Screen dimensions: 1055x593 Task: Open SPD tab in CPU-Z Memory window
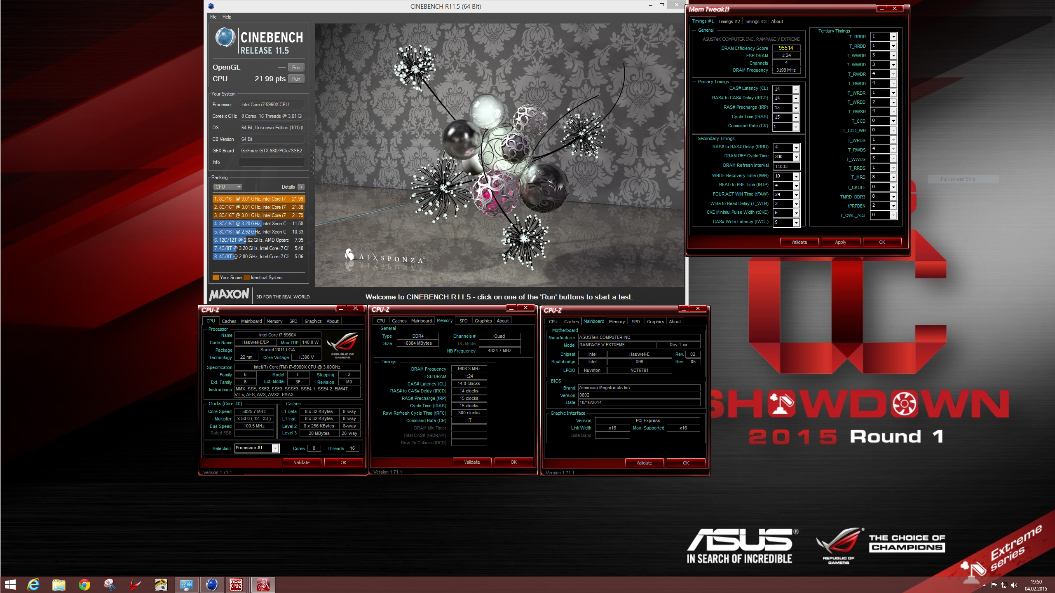463,321
